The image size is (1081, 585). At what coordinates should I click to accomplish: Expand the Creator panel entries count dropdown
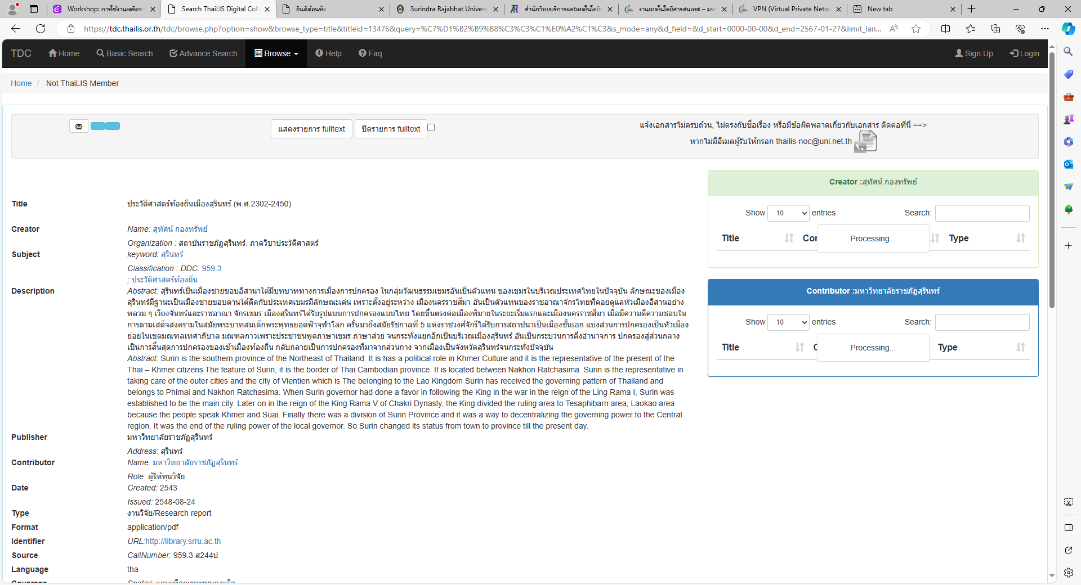coord(788,213)
